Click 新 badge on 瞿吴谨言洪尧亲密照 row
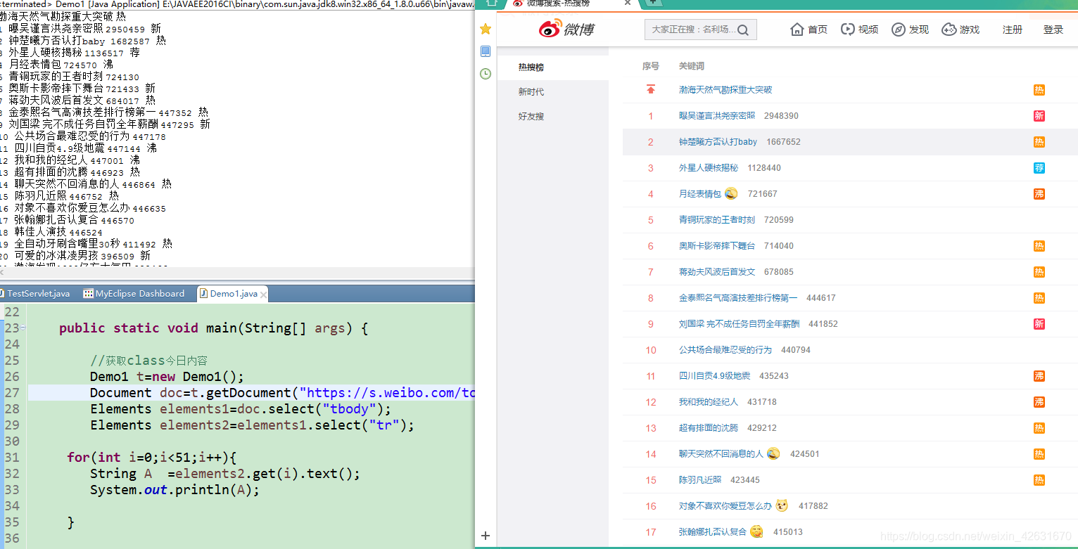The height and width of the screenshot is (549, 1078). pyautogui.click(x=1039, y=116)
